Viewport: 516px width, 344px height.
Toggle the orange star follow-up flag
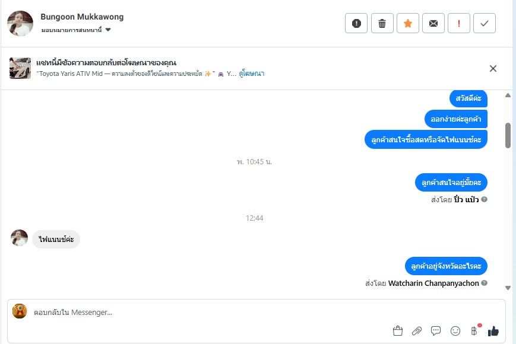[x=407, y=24]
